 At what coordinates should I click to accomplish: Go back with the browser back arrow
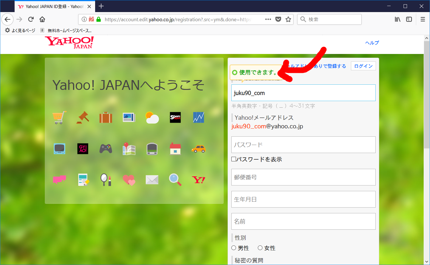pyautogui.click(x=7, y=19)
